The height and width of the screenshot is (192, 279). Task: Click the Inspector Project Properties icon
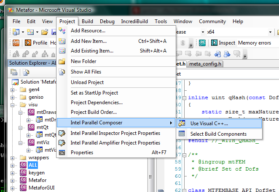pyautogui.click(x=62, y=133)
